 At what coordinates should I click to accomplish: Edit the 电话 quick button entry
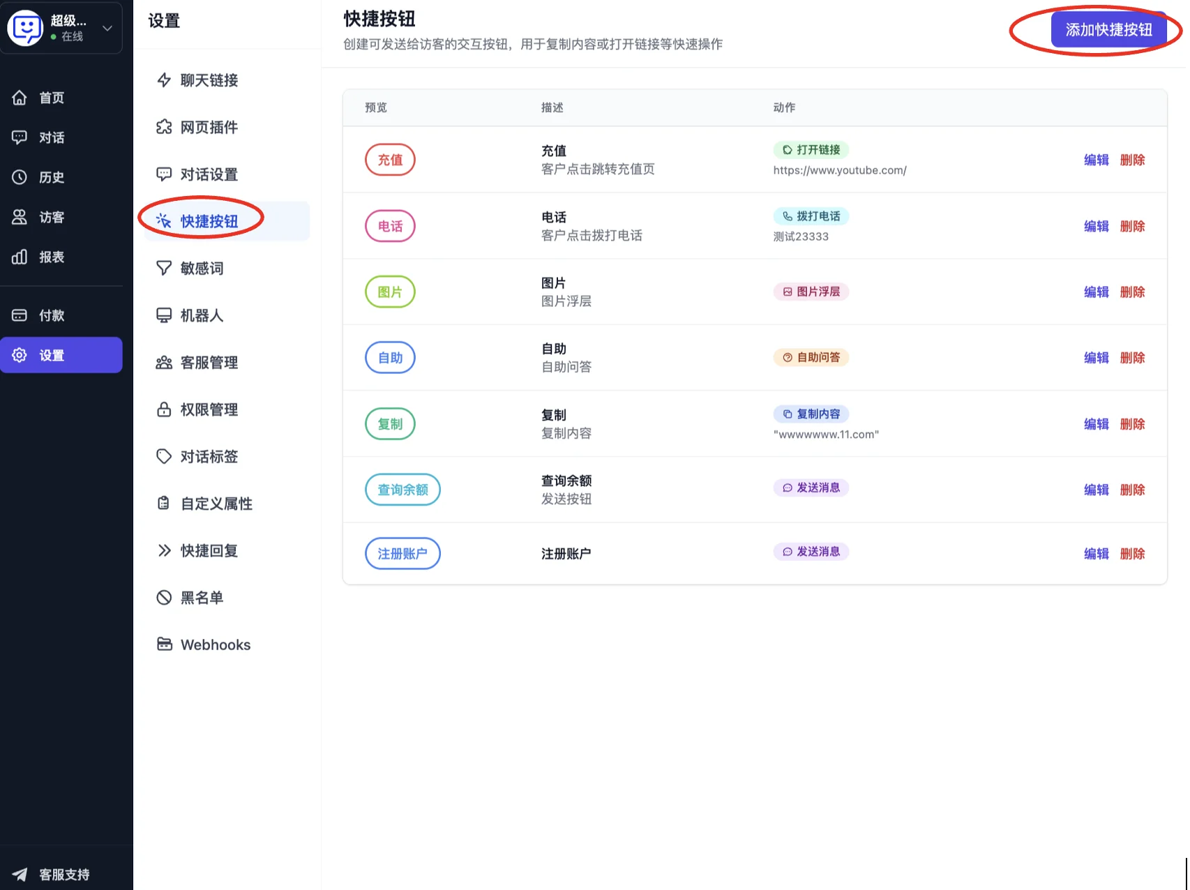[x=1096, y=226]
